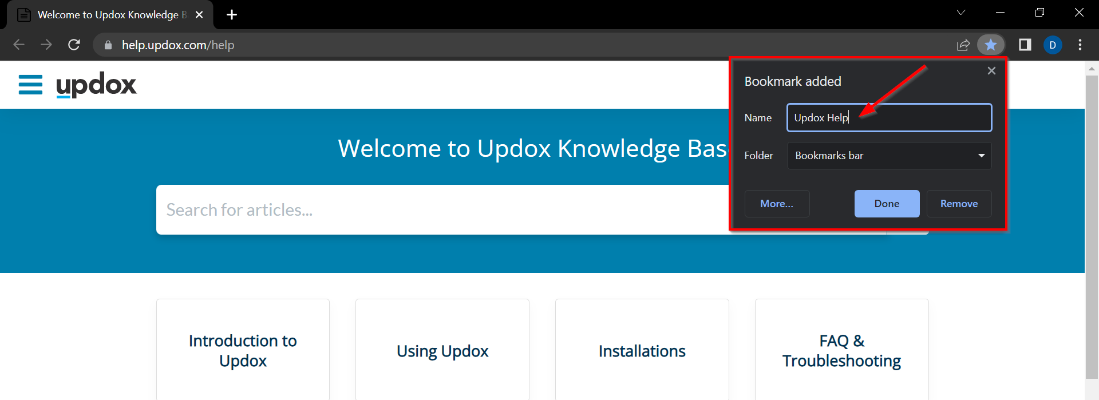Toggle the browser side panel
Image resolution: width=1099 pixels, height=400 pixels.
1025,45
